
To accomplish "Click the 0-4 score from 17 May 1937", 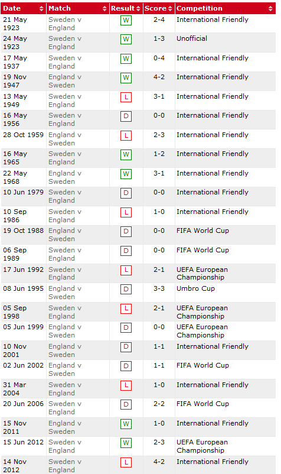I will click(x=159, y=58).
